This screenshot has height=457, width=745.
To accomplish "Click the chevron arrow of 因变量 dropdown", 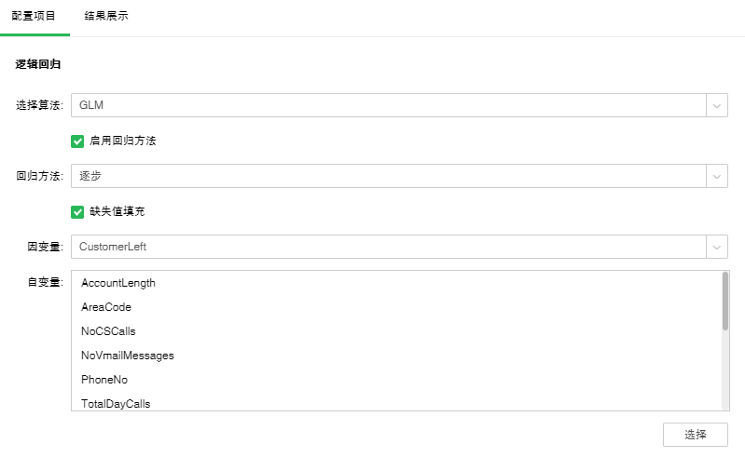I will tap(716, 247).
